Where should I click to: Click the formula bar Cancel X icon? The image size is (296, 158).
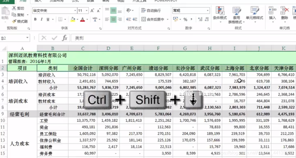coord(44,38)
